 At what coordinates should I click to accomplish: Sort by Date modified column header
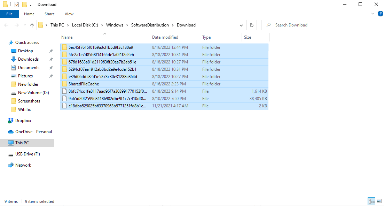[x=165, y=37]
